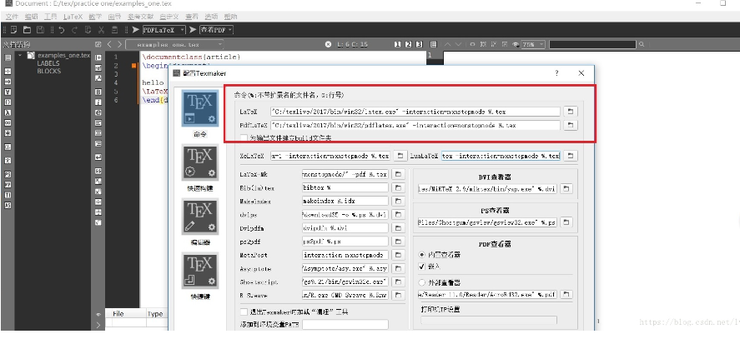
Task: Click bookmark 1 icon in editor bar
Action: [397, 44]
